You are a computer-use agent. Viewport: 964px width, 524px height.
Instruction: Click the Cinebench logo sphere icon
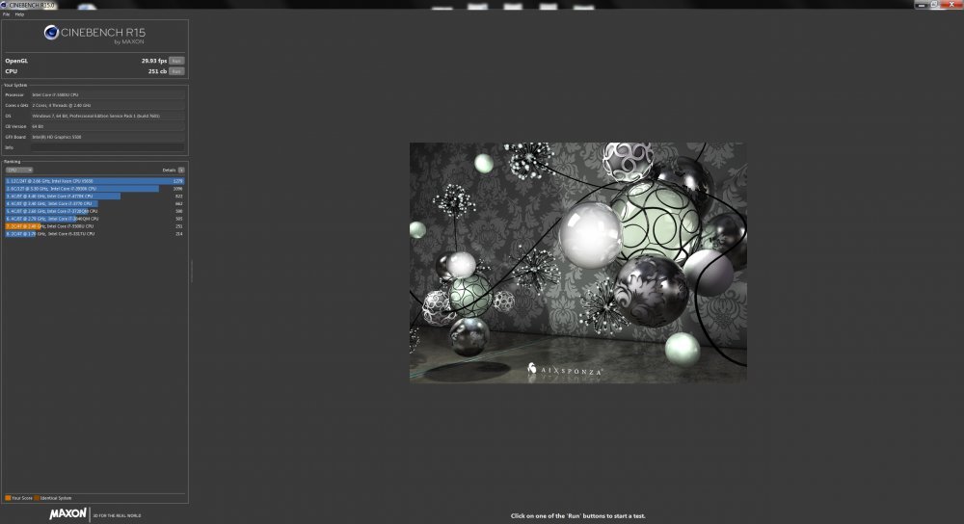pos(52,35)
